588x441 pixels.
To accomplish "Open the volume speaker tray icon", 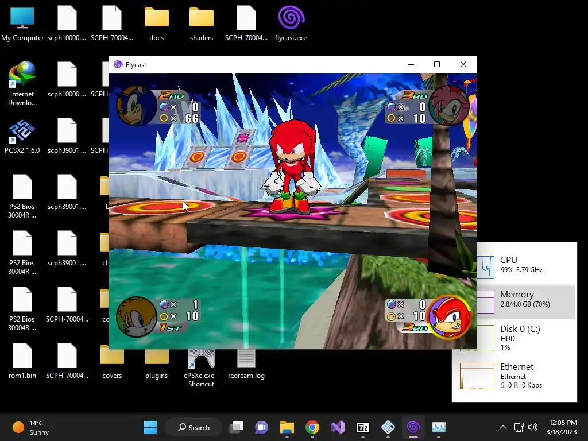I will coord(532,427).
